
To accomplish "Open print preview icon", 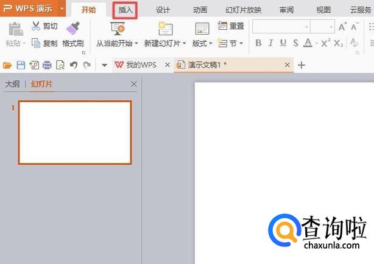I will [x=60, y=65].
